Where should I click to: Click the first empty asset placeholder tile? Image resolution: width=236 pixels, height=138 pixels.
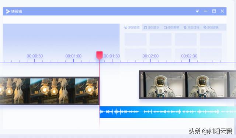(x=135, y=39)
